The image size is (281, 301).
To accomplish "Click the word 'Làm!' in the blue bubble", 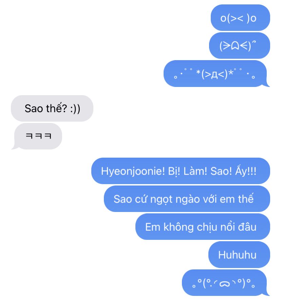I will [195, 171].
